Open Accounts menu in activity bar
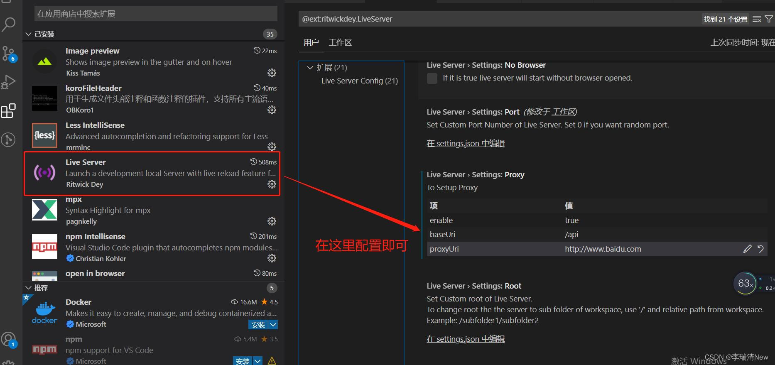 click(x=8, y=340)
